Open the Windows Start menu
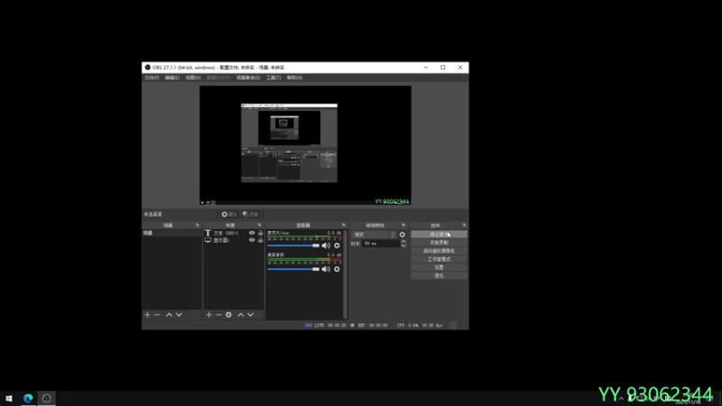This screenshot has height=406, width=722. click(9, 398)
